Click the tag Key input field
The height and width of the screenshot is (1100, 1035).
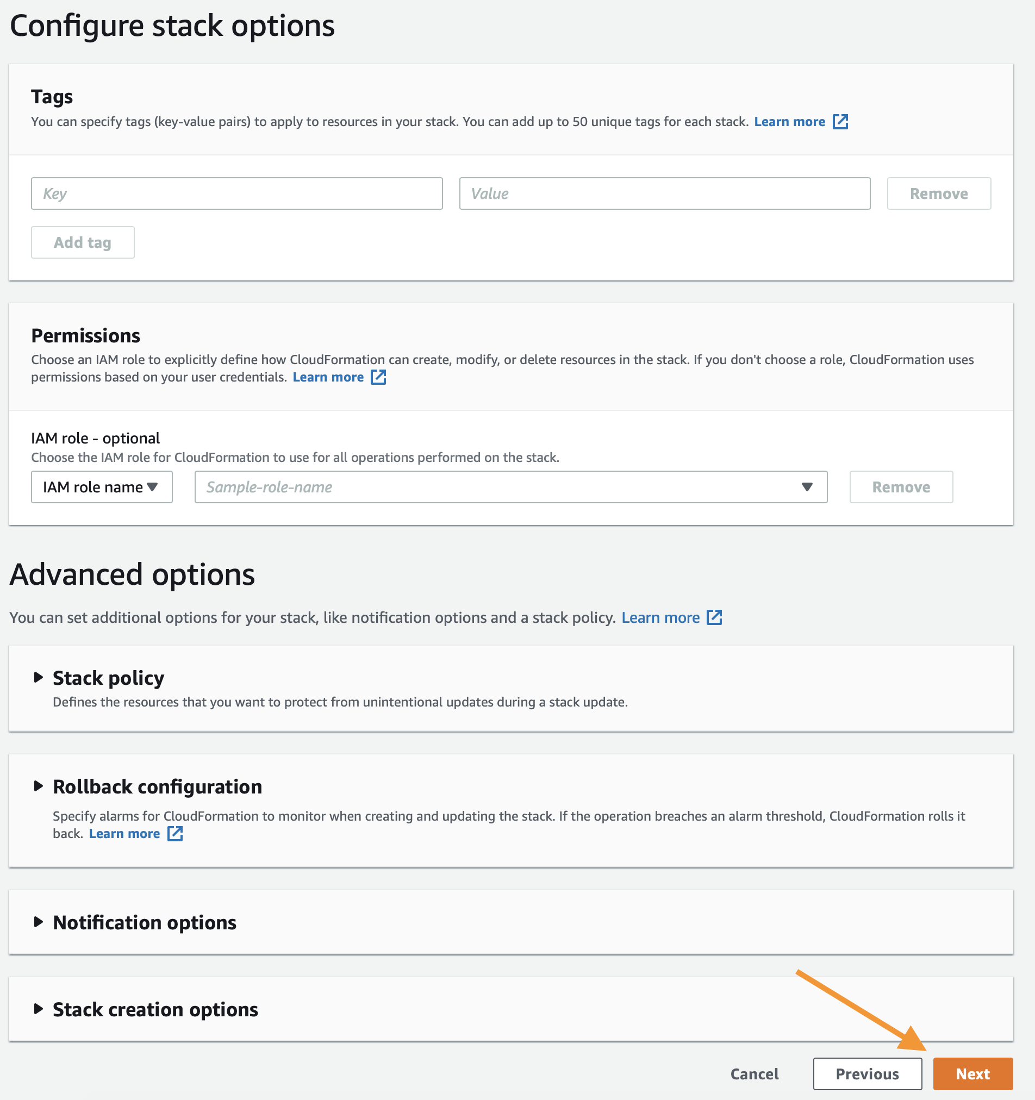tap(237, 193)
